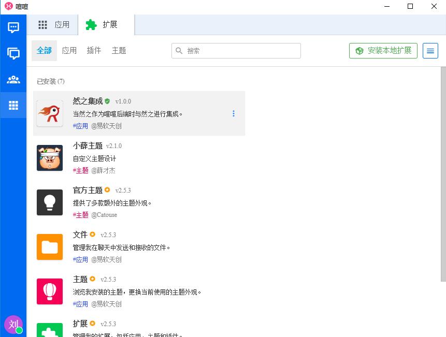Click the 主题 balloon icon
The image size is (446, 337).
point(50,291)
